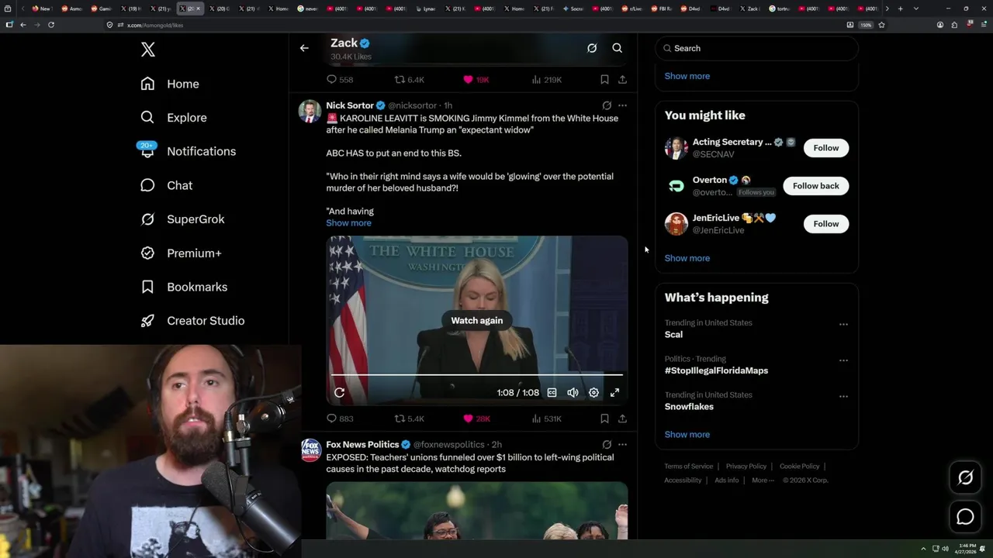The width and height of the screenshot is (993, 558).
Task: Click the video progress bar
Action: 477,375
